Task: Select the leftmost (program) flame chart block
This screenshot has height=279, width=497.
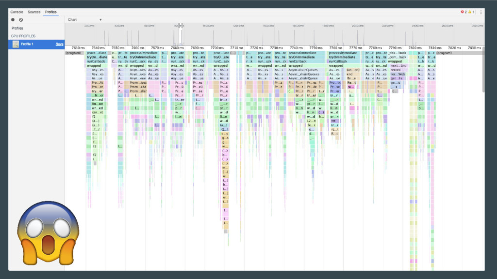Action: (x=73, y=53)
